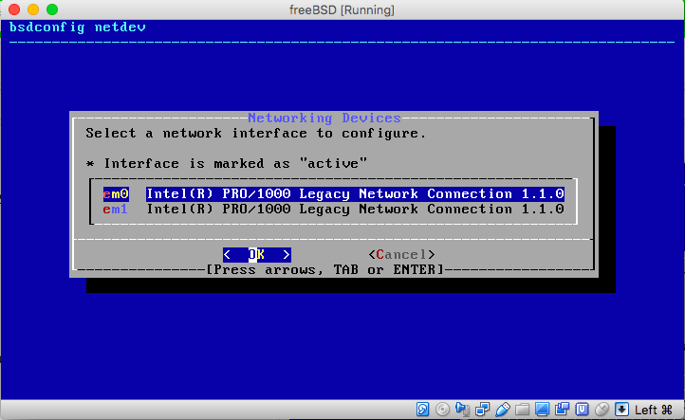Click the '[Press arrows, TAB or ENTER]' hint
The image size is (685, 420).
[x=324, y=270]
